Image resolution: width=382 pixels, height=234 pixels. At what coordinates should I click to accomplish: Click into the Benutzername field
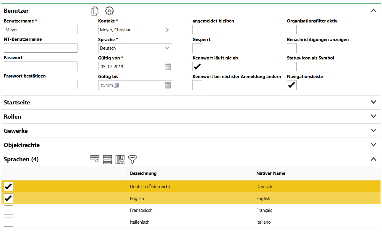click(41, 30)
